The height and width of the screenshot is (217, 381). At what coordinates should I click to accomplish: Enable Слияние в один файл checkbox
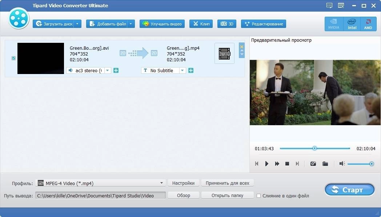coord(259,196)
